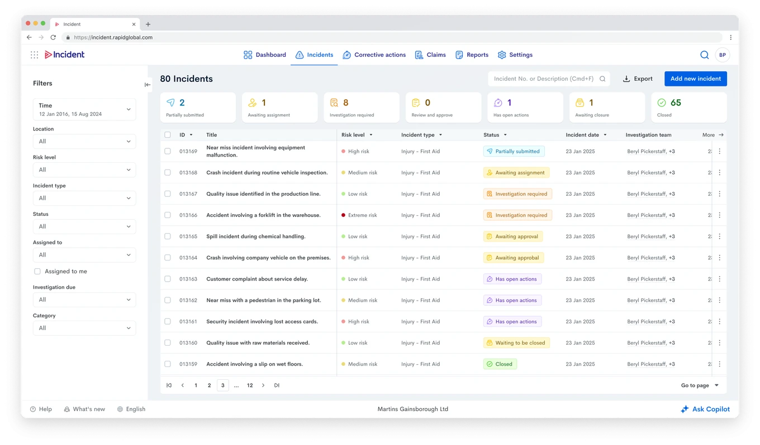The height and width of the screenshot is (445, 760).
Task: Open the Go to page dropdown
Action: (x=700, y=385)
